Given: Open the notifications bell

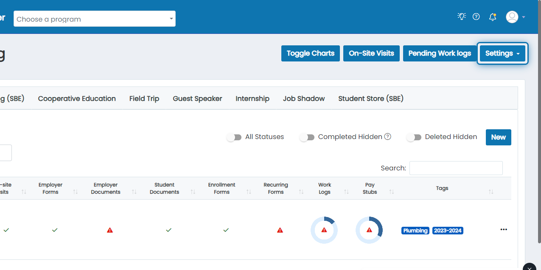Looking at the screenshot, I should click(492, 17).
